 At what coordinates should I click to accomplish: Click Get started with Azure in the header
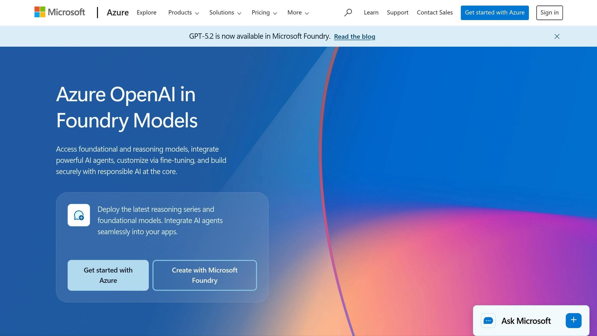pyautogui.click(x=495, y=13)
